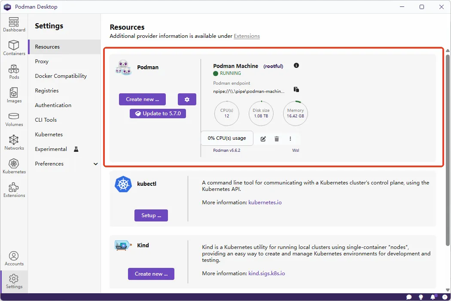Open notifications bell in status bar

(x=433, y=297)
